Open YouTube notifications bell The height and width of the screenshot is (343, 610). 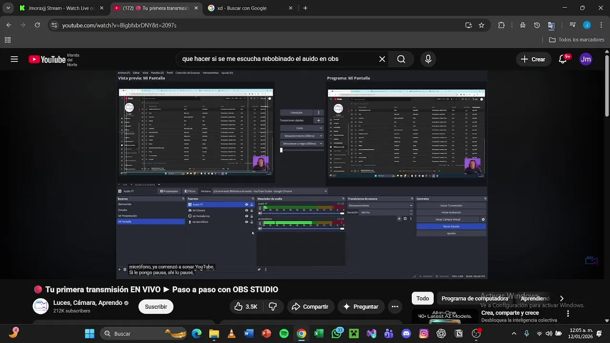click(x=563, y=59)
